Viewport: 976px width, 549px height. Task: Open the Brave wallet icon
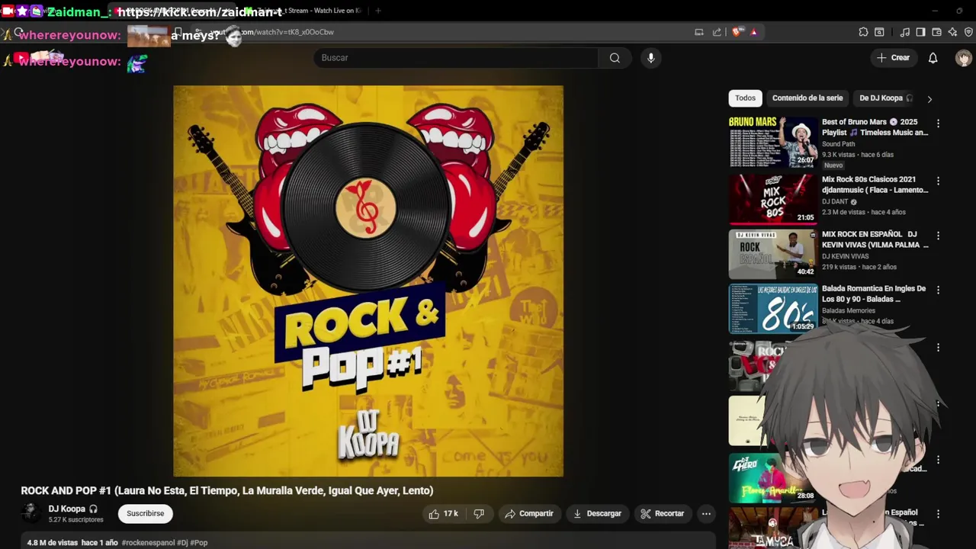click(x=936, y=32)
